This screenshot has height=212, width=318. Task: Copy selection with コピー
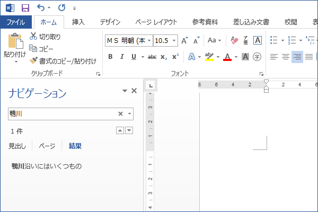pos(41,49)
